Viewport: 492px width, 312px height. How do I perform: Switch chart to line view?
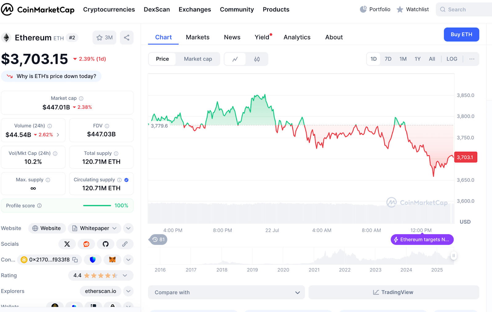235,59
